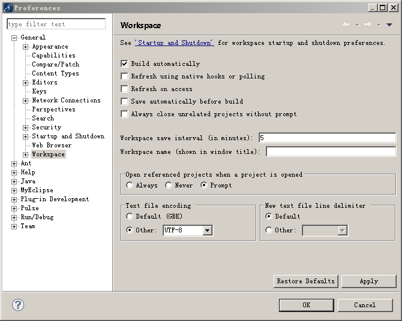This screenshot has width=402, height=321.
Task: Open Content Types preference page
Action: pyautogui.click(x=55, y=73)
